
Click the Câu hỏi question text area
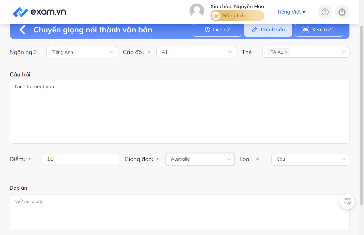(180, 112)
